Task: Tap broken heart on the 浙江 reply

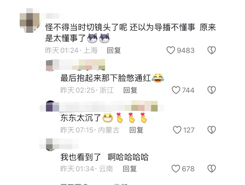Action: (212, 90)
